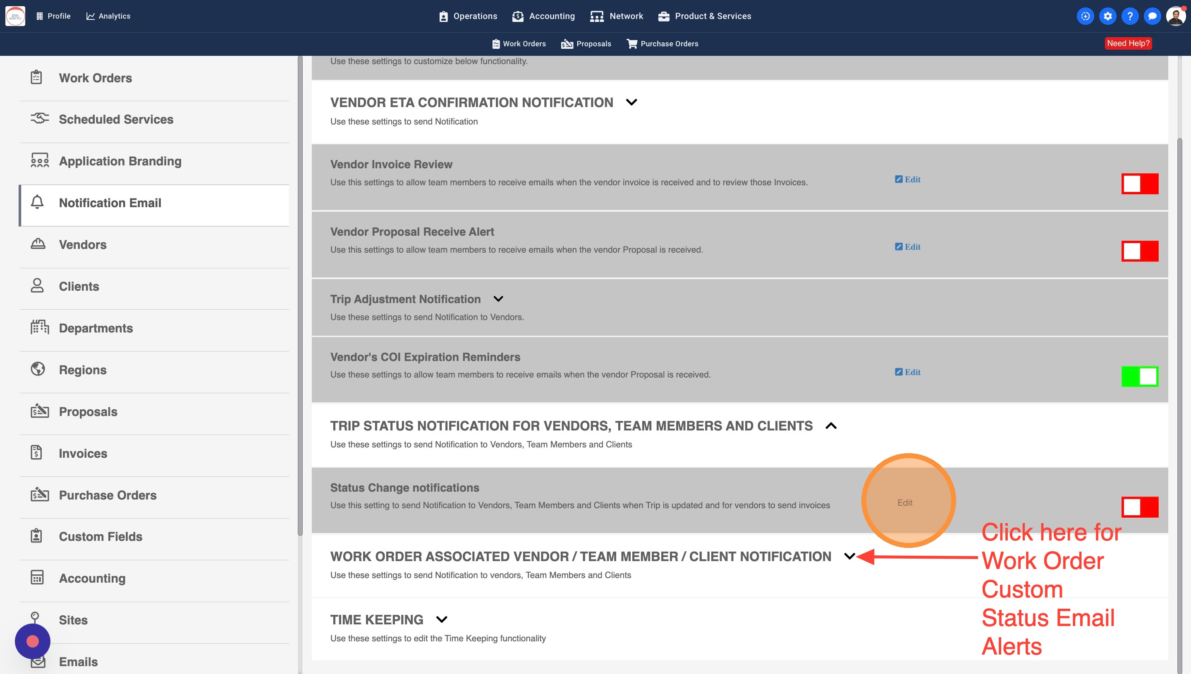Disable Vendor's COI Expiration Reminders toggle
Screen dimensions: 1191x674
[x=1139, y=376]
